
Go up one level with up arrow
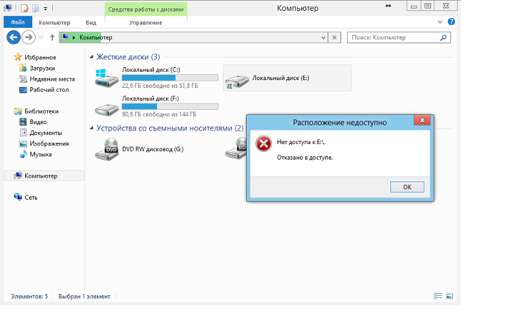[52, 37]
